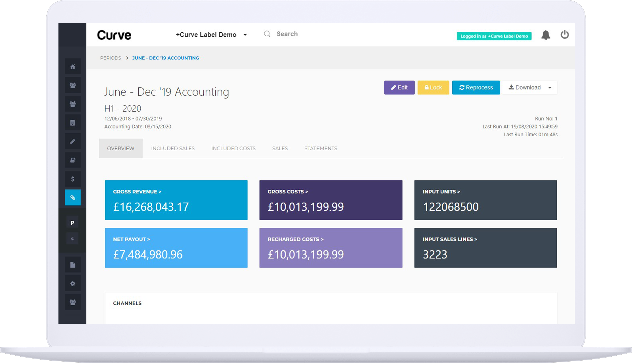The height and width of the screenshot is (363, 632).
Task: Click the Curve logo
Action: coord(114,35)
